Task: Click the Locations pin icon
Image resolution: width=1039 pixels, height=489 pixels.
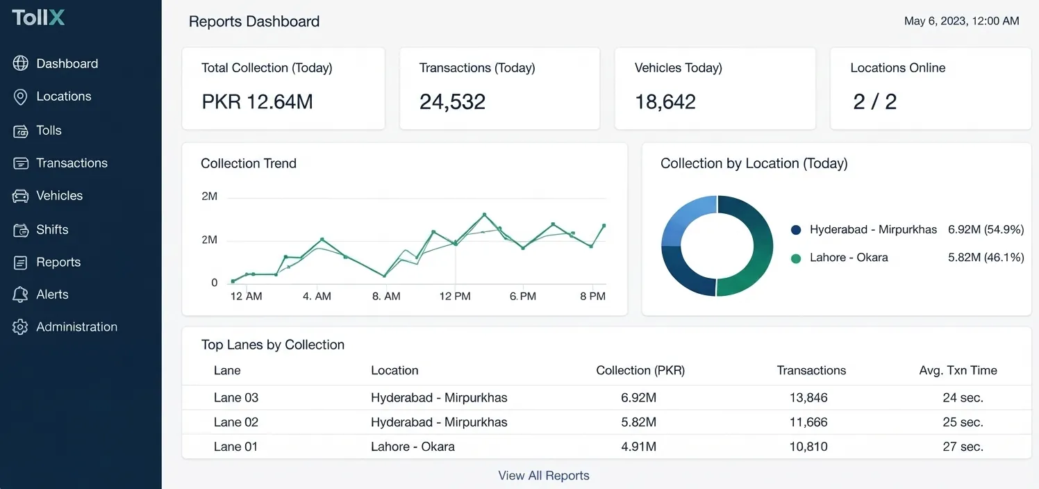Action: (x=21, y=97)
